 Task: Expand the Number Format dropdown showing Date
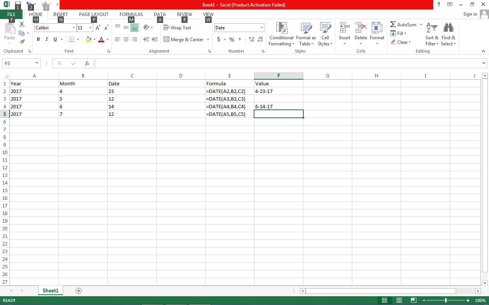[261, 27]
